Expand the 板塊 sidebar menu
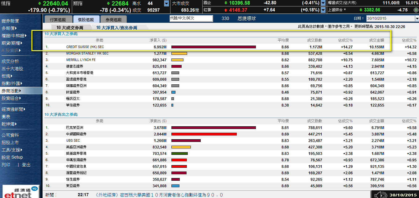Image resolution: width=419 pixels, height=198 pixels. click(x=7, y=76)
